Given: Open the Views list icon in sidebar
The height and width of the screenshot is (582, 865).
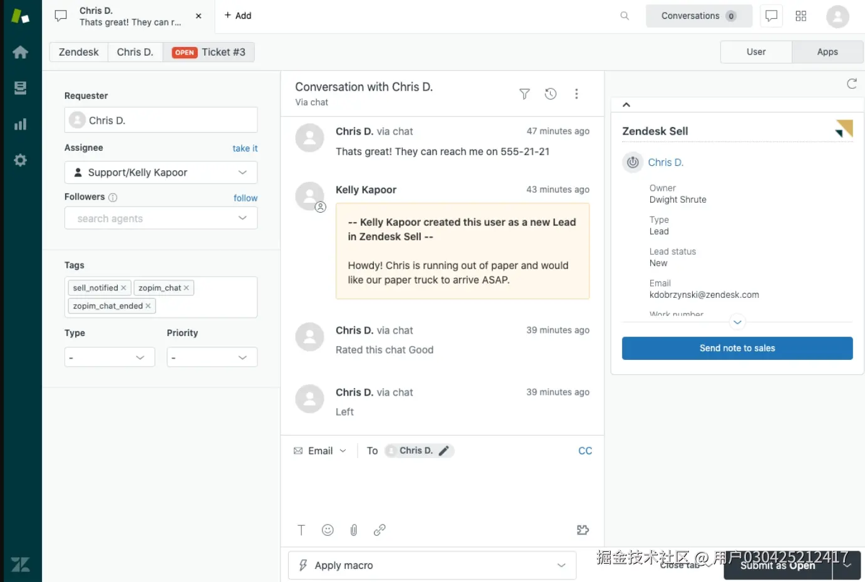Looking at the screenshot, I should [21, 88].
